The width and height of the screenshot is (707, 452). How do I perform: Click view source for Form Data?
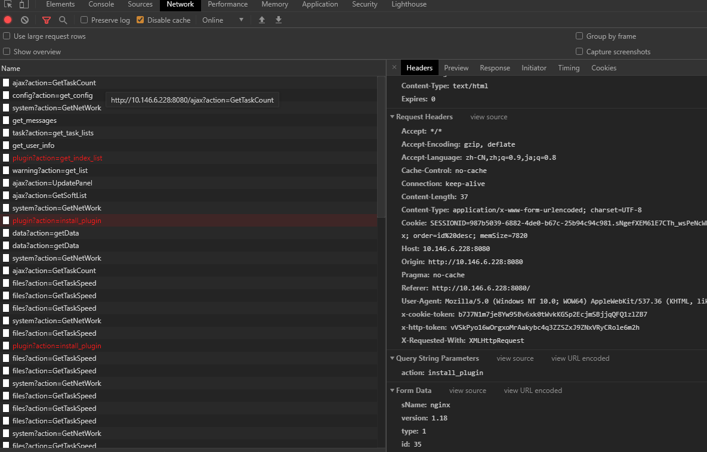[468, 390]
